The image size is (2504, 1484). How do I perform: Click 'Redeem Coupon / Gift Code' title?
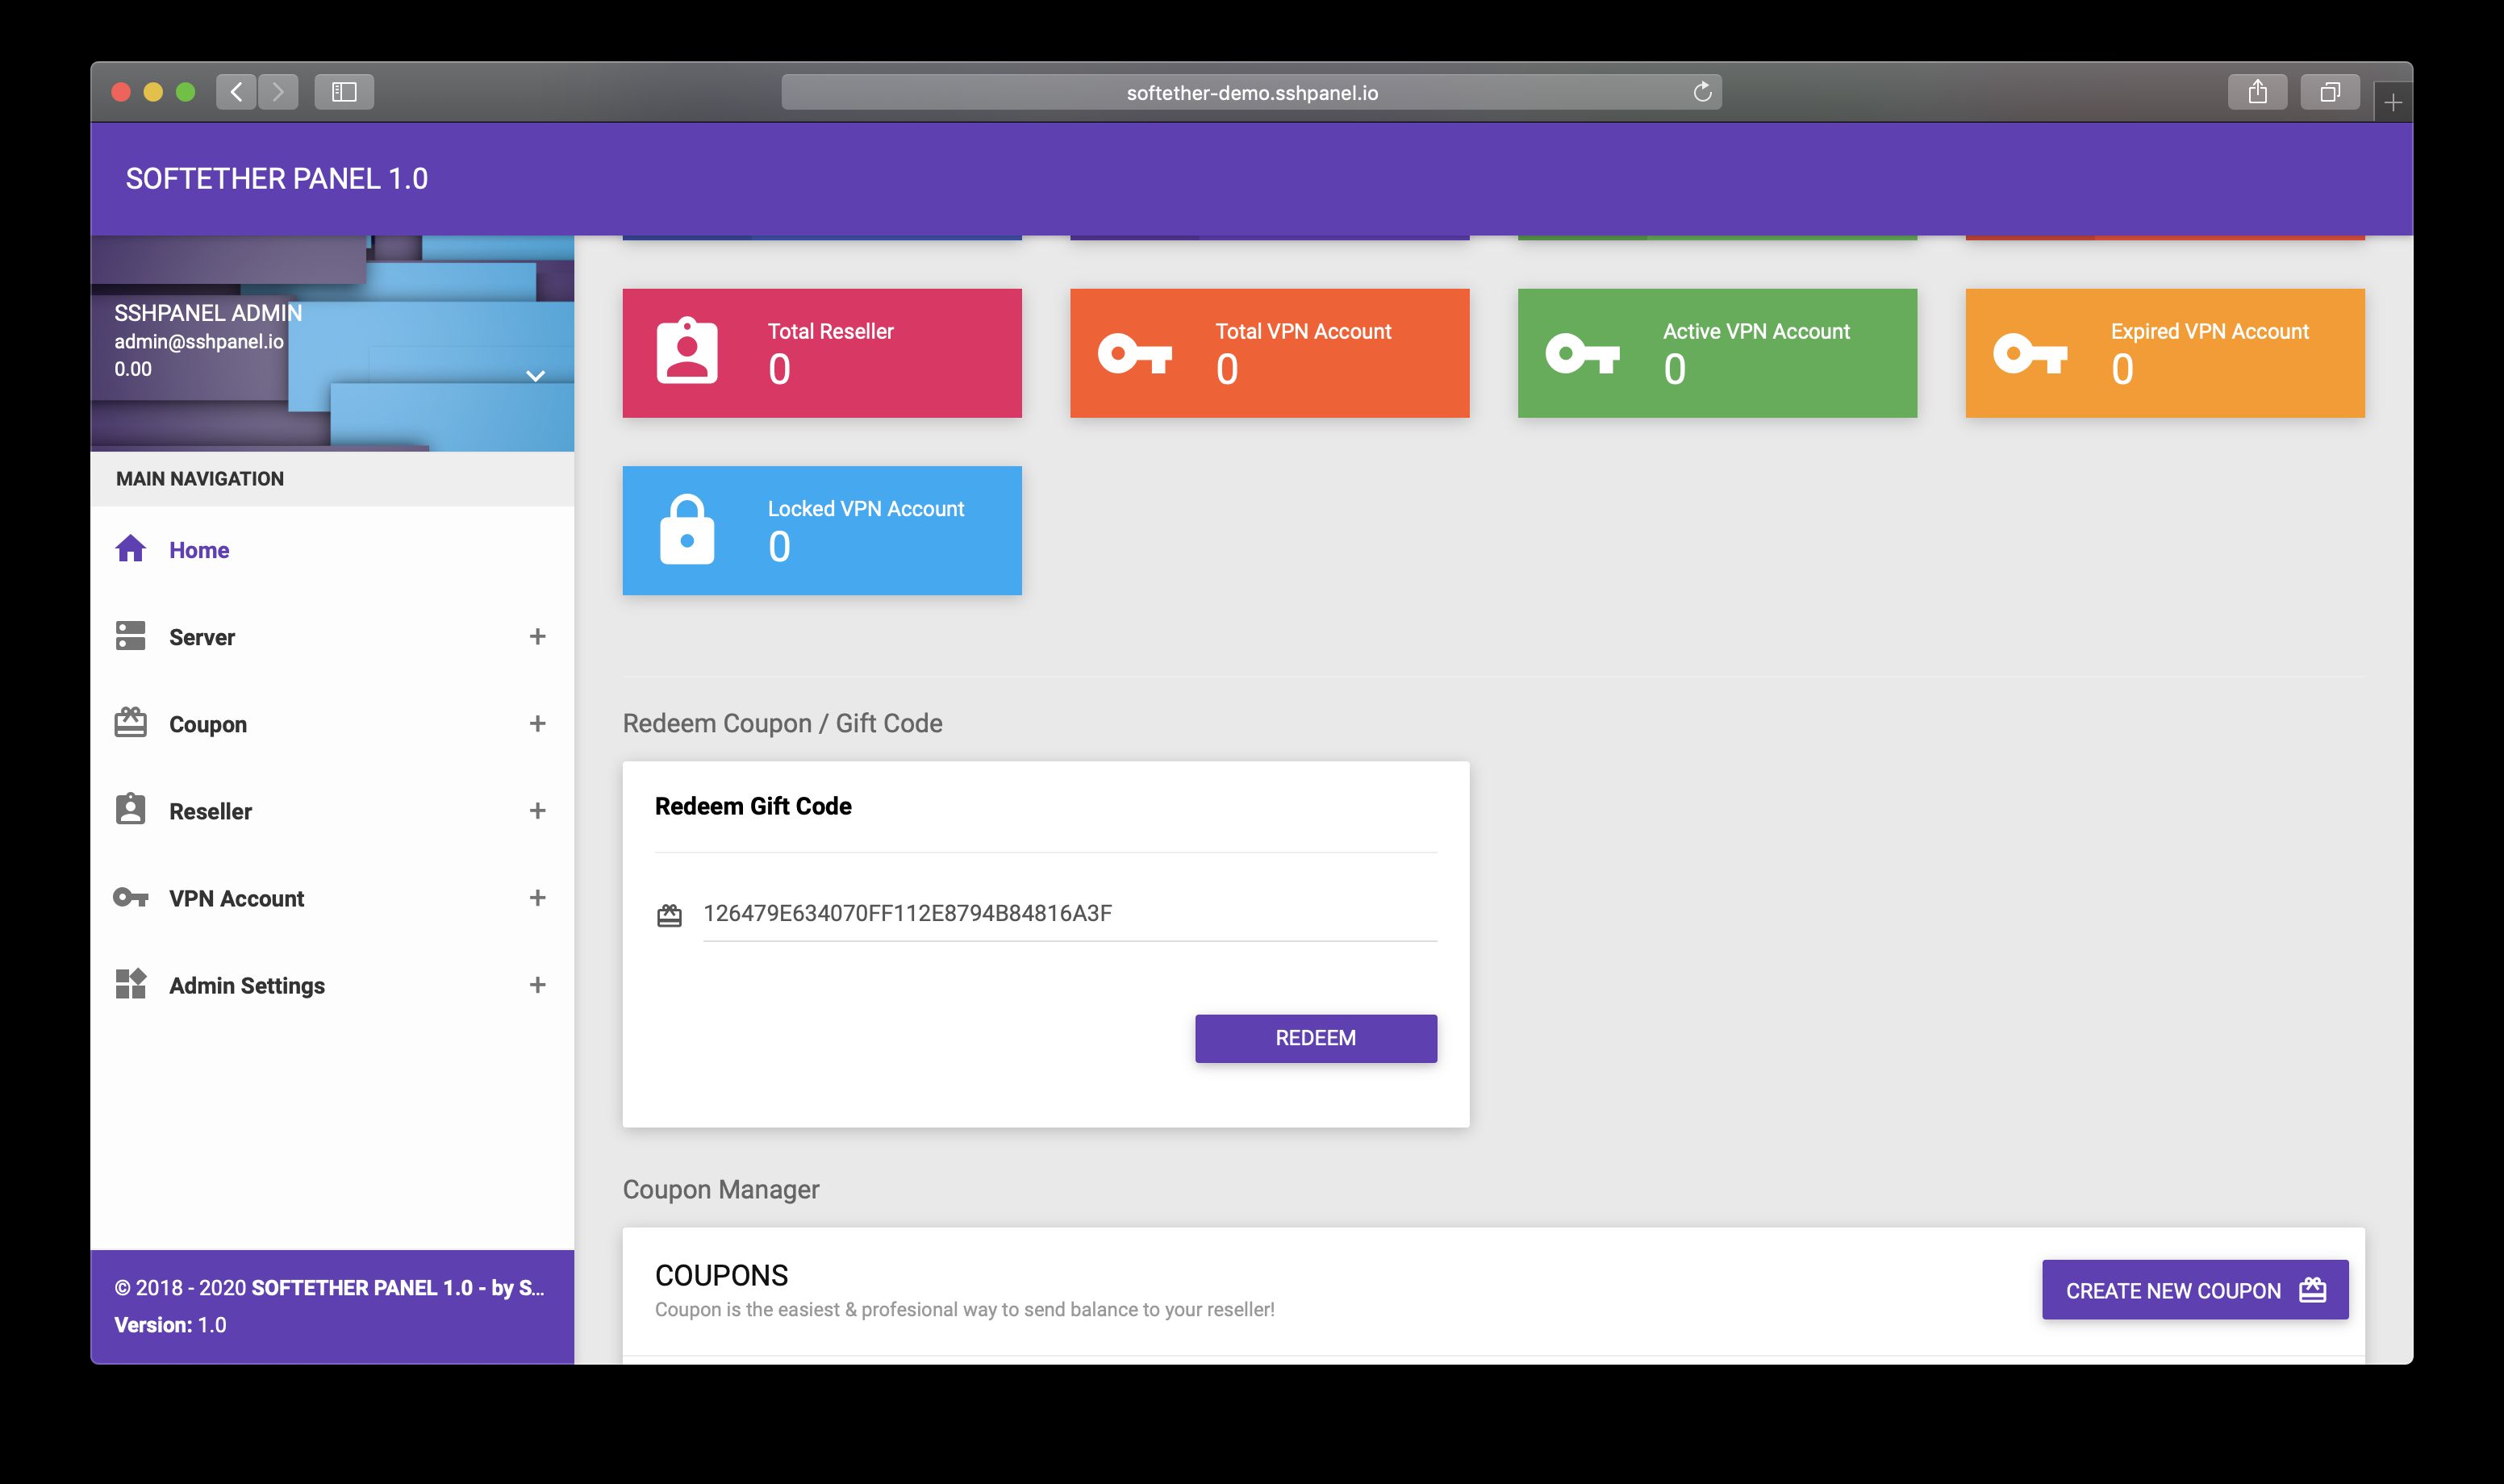[782, 723]
